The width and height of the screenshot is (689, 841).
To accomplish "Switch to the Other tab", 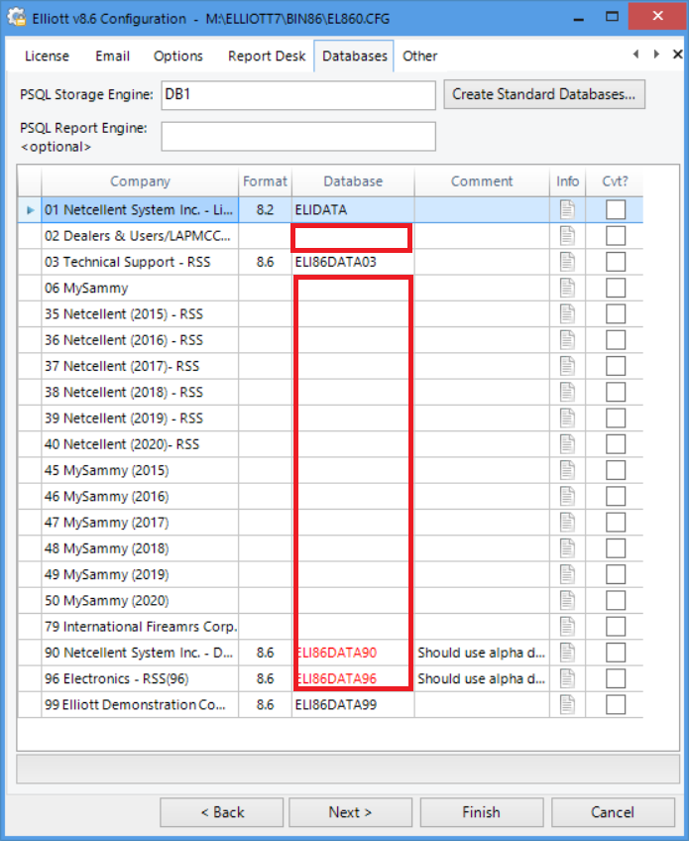I will [x=419, y=56].
